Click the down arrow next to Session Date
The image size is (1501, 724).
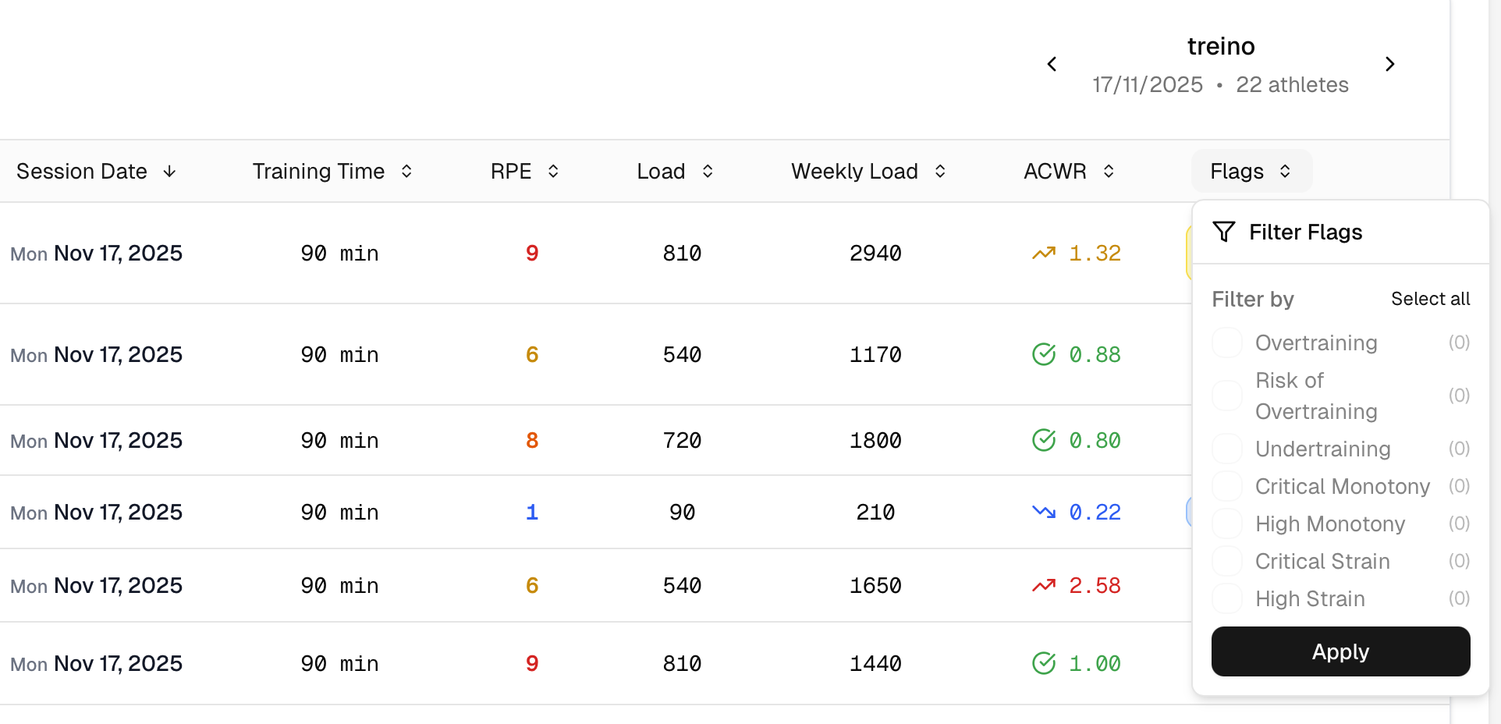click(169, 171)
